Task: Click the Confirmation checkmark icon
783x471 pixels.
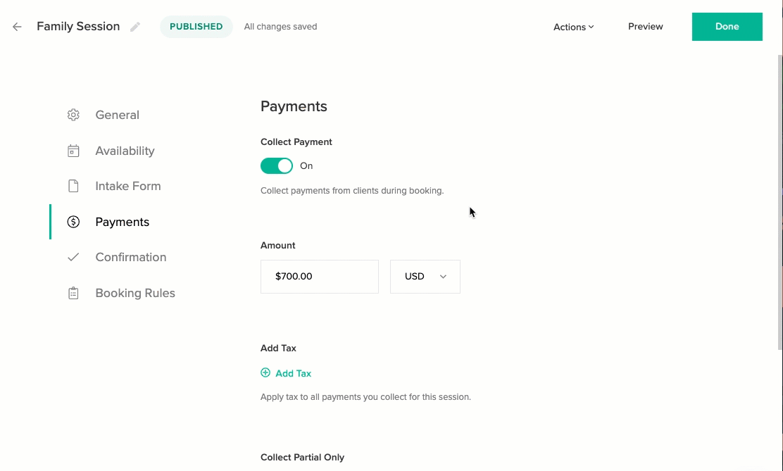Action: [73, 257]
